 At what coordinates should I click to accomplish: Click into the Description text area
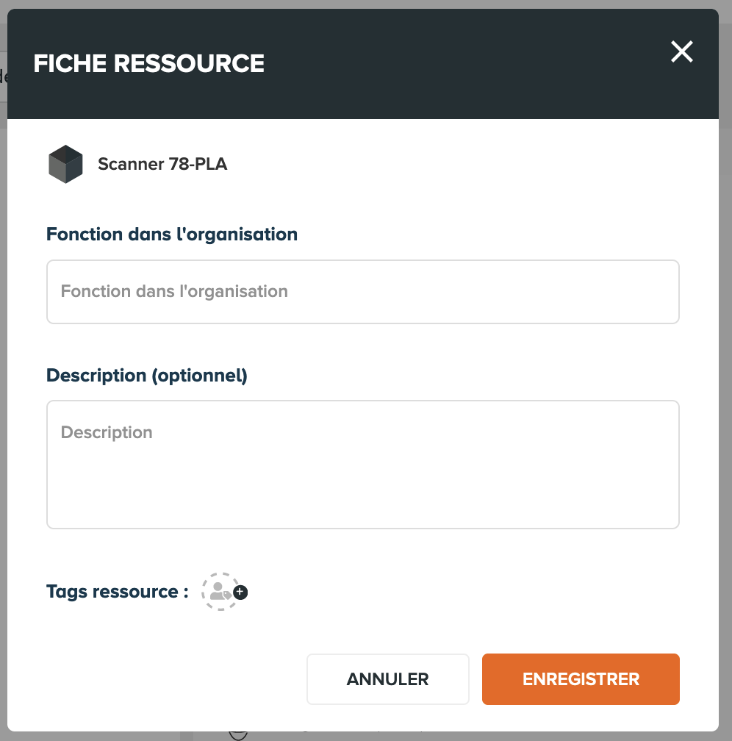[x=363, y=465]
